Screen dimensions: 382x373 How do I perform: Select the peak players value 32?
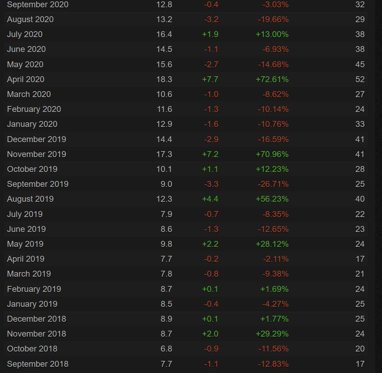click(x=360, y=5)
